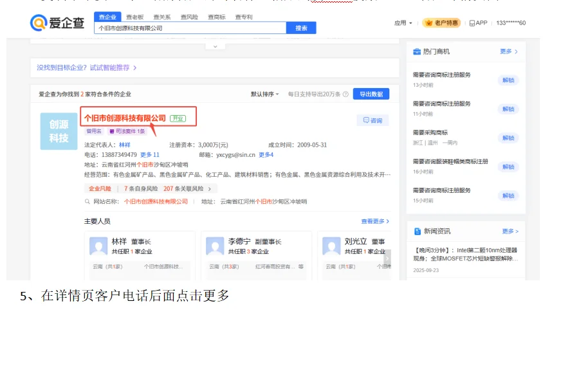
Task: Click the 新闻资讯 document icon
Action: 418,231
